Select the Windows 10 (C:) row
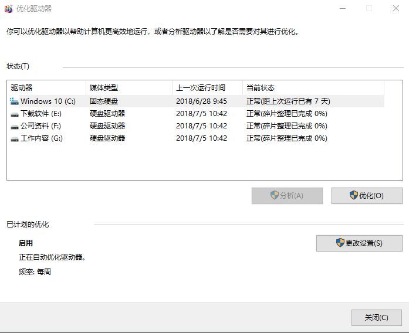The height and width of the screenshot is (333, 409). tap(197, 101)
